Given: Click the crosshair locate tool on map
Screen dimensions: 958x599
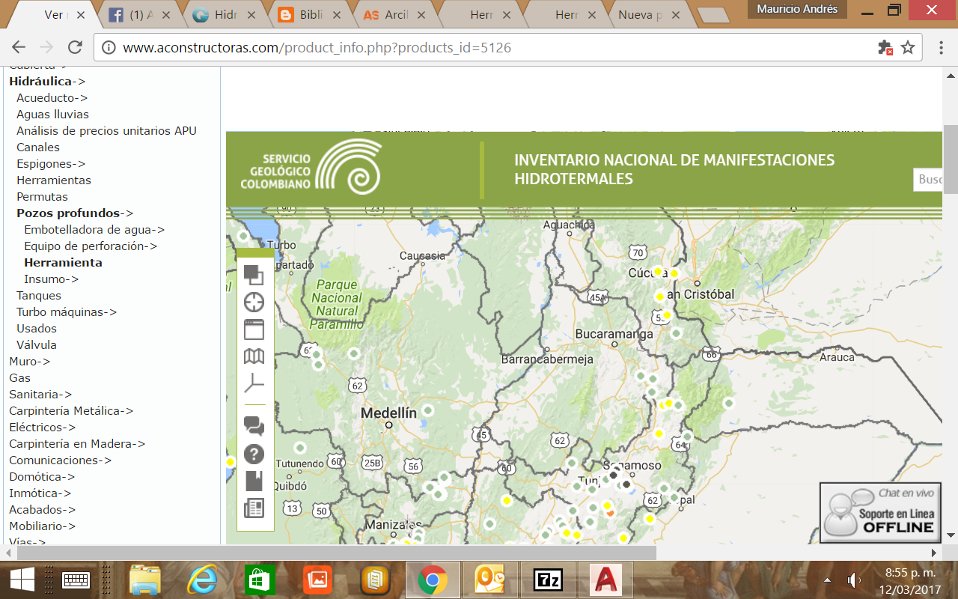Looking at the screenshot, I should [254, 302].
